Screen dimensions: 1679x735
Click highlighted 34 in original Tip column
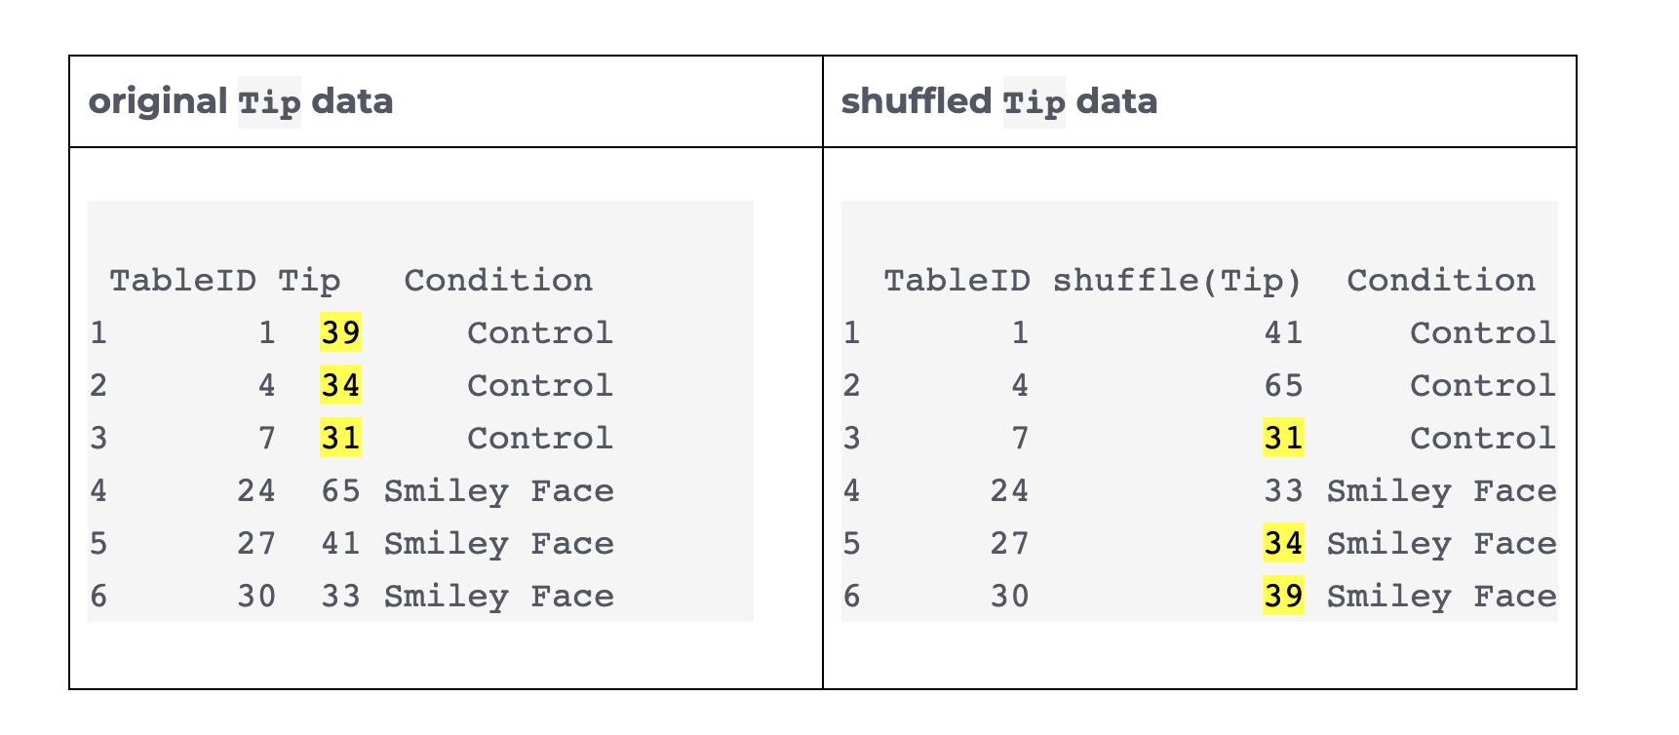click(341, 386)
